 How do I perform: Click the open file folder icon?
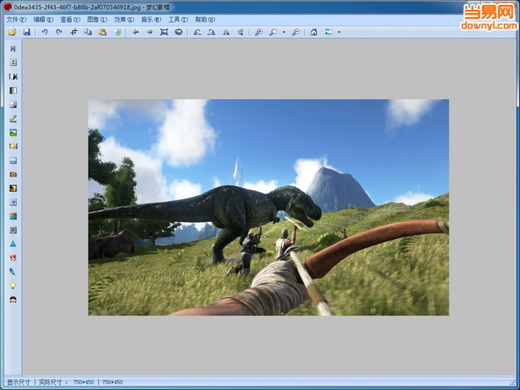(12, 32)
